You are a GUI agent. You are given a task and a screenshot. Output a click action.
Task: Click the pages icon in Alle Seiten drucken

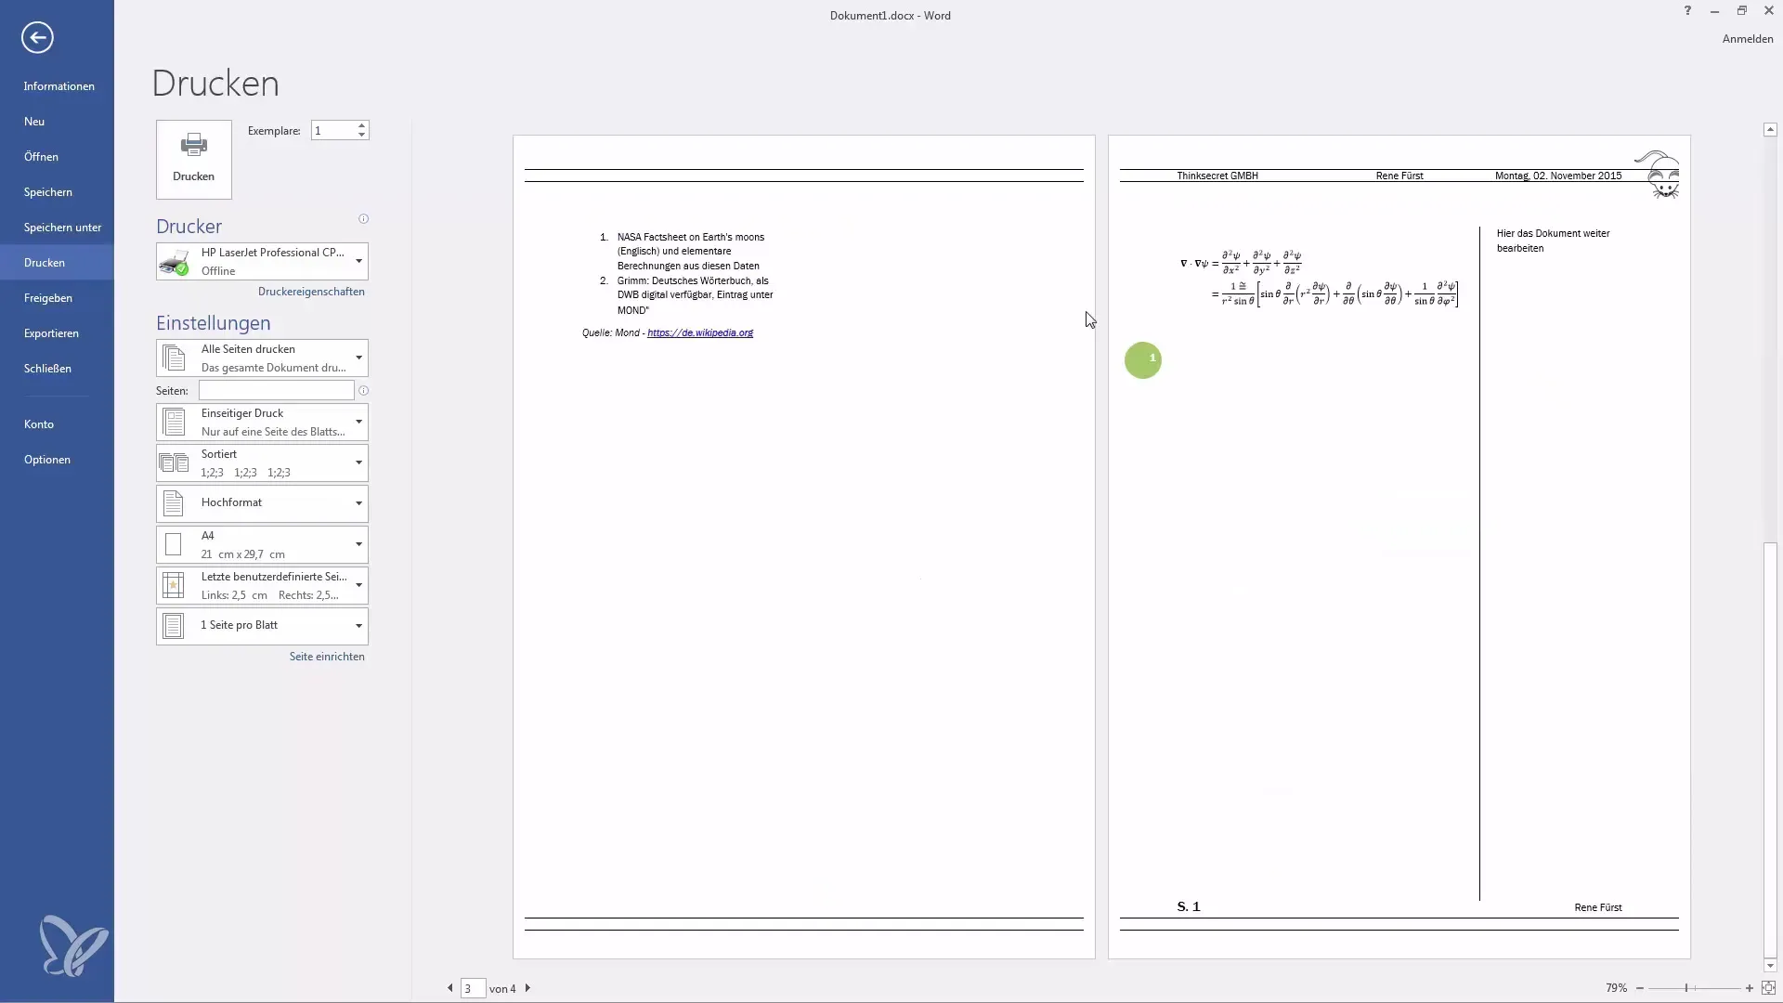(x=174, y=358)
